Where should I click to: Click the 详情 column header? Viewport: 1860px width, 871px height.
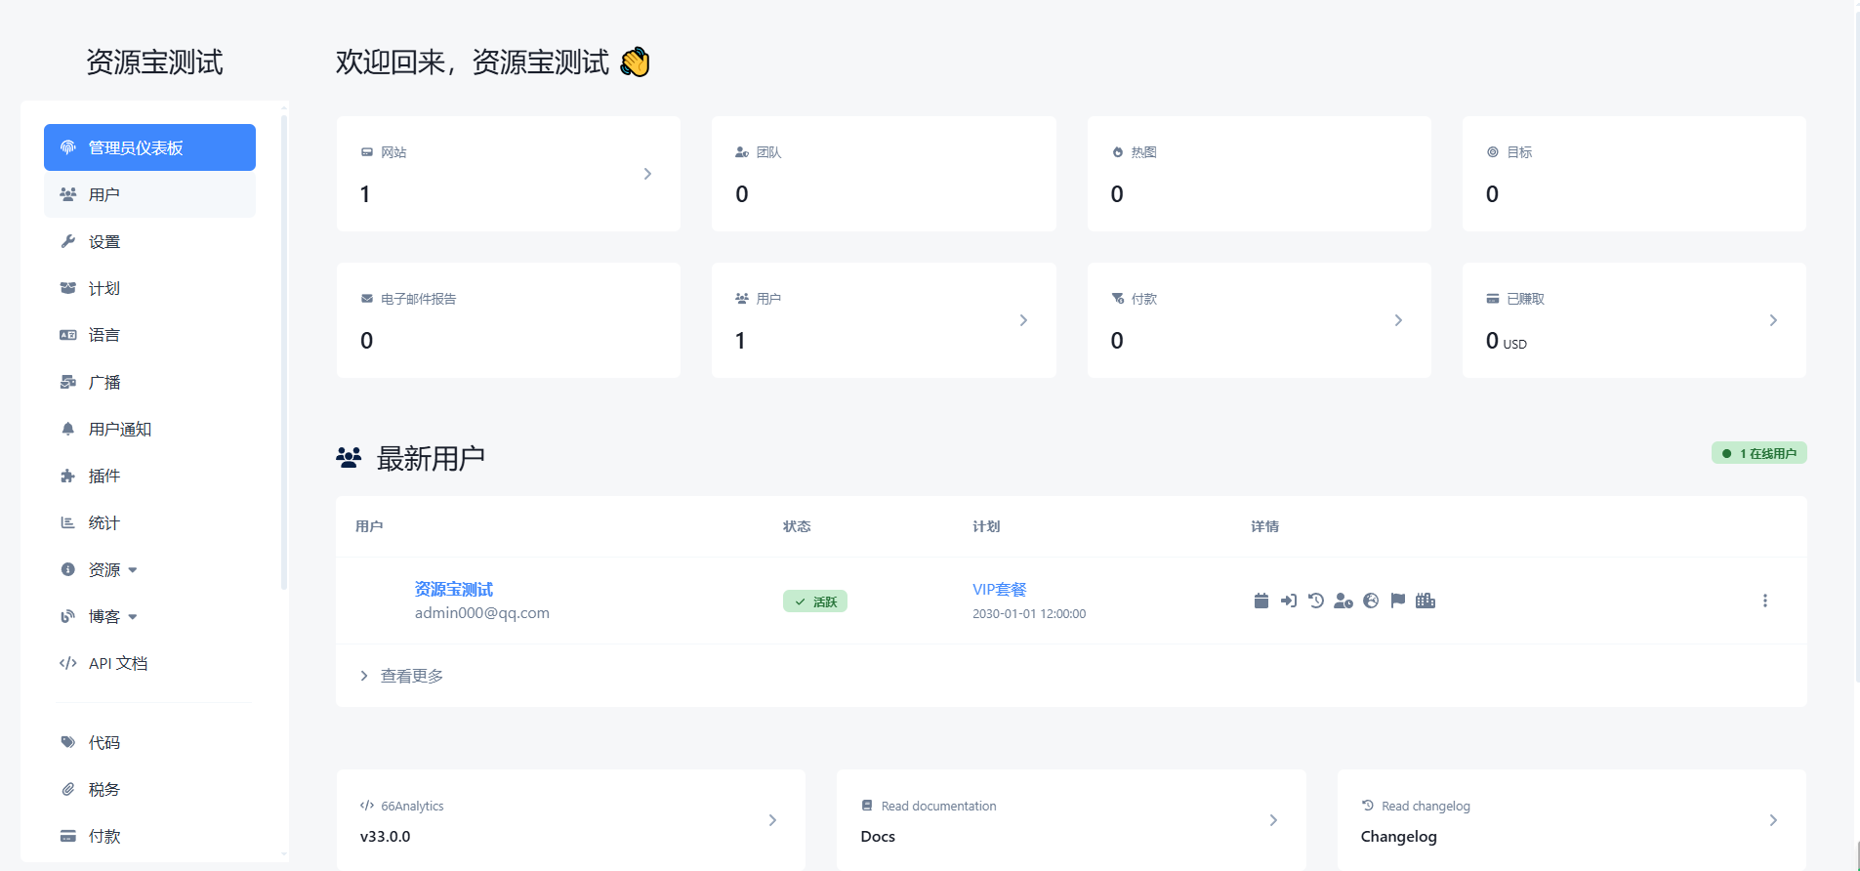point(1265,526)
